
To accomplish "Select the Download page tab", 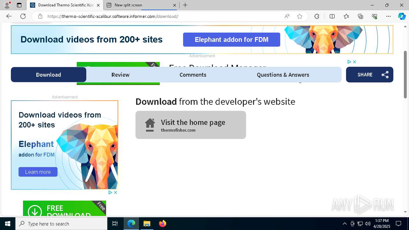I will pyautogui.click(x=49, y=74).
